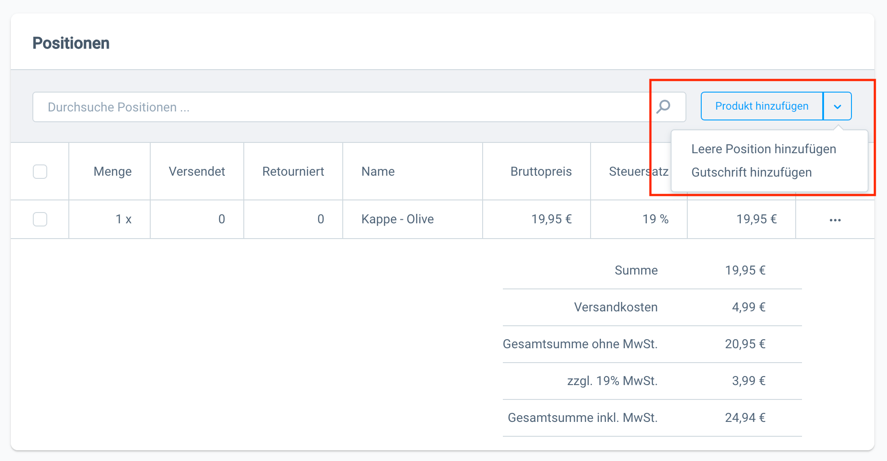Click the Retourniert column header
This screenshot has width=887, height=461.
coord(293,171)
